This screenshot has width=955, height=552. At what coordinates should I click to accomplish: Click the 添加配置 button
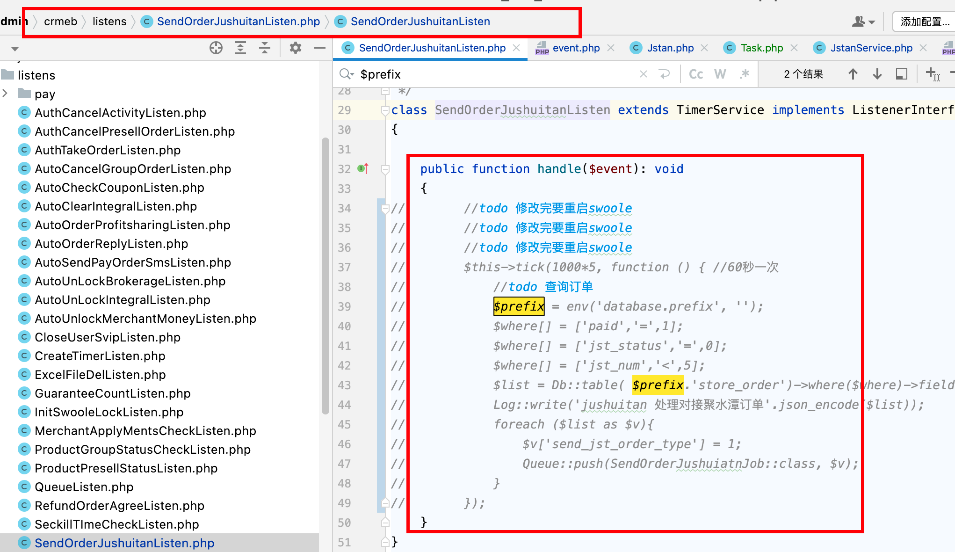925,22
